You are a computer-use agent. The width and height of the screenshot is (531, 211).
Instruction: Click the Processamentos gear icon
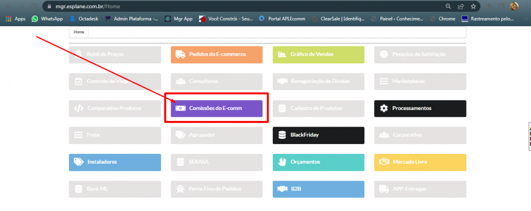384,108
